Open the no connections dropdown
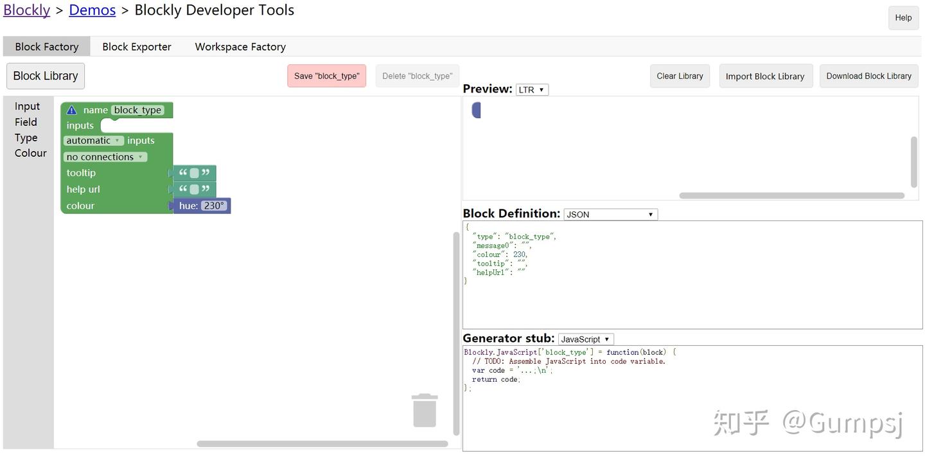 pos(105,157)
